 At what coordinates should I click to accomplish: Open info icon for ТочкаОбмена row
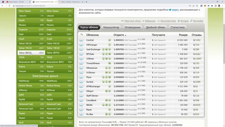pos(81,64)
